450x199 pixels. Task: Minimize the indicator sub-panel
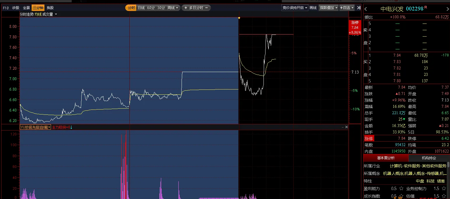(x=342, y=127)
